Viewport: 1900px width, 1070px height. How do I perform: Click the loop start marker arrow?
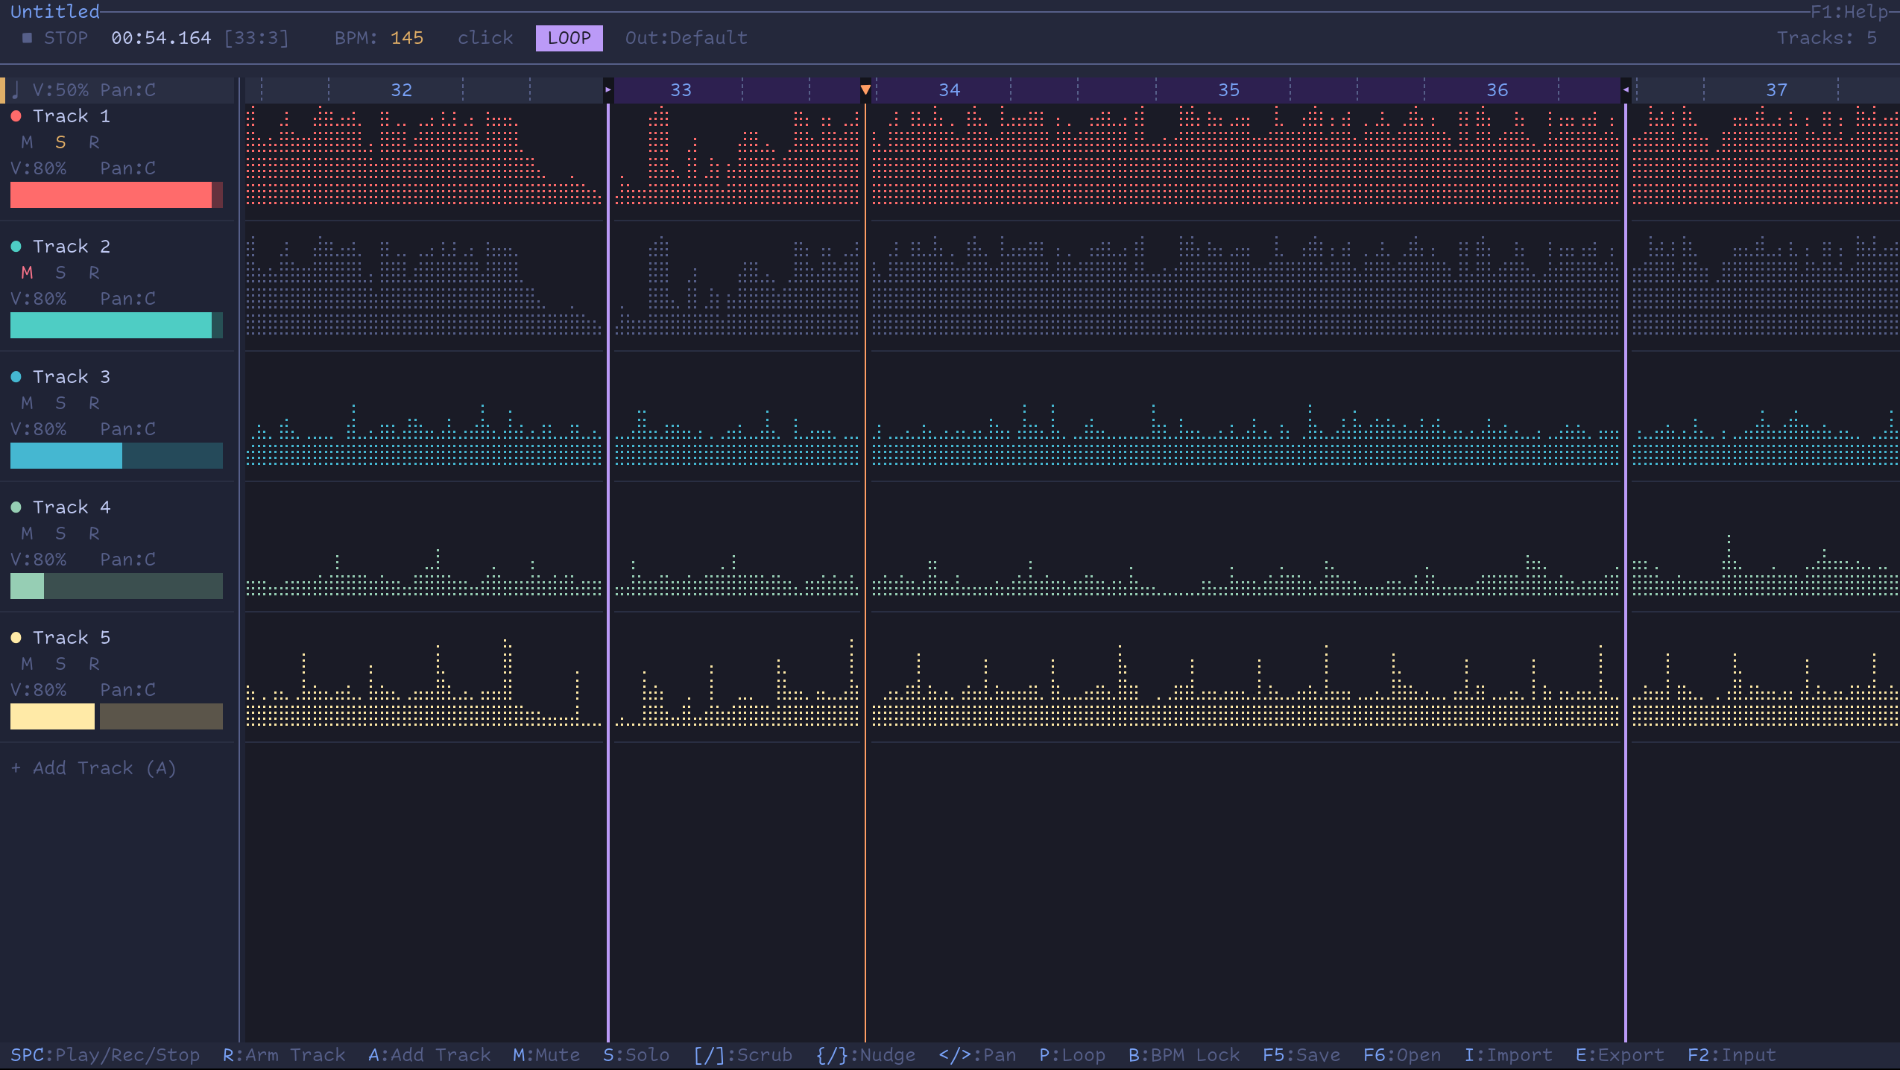[608, 90]
